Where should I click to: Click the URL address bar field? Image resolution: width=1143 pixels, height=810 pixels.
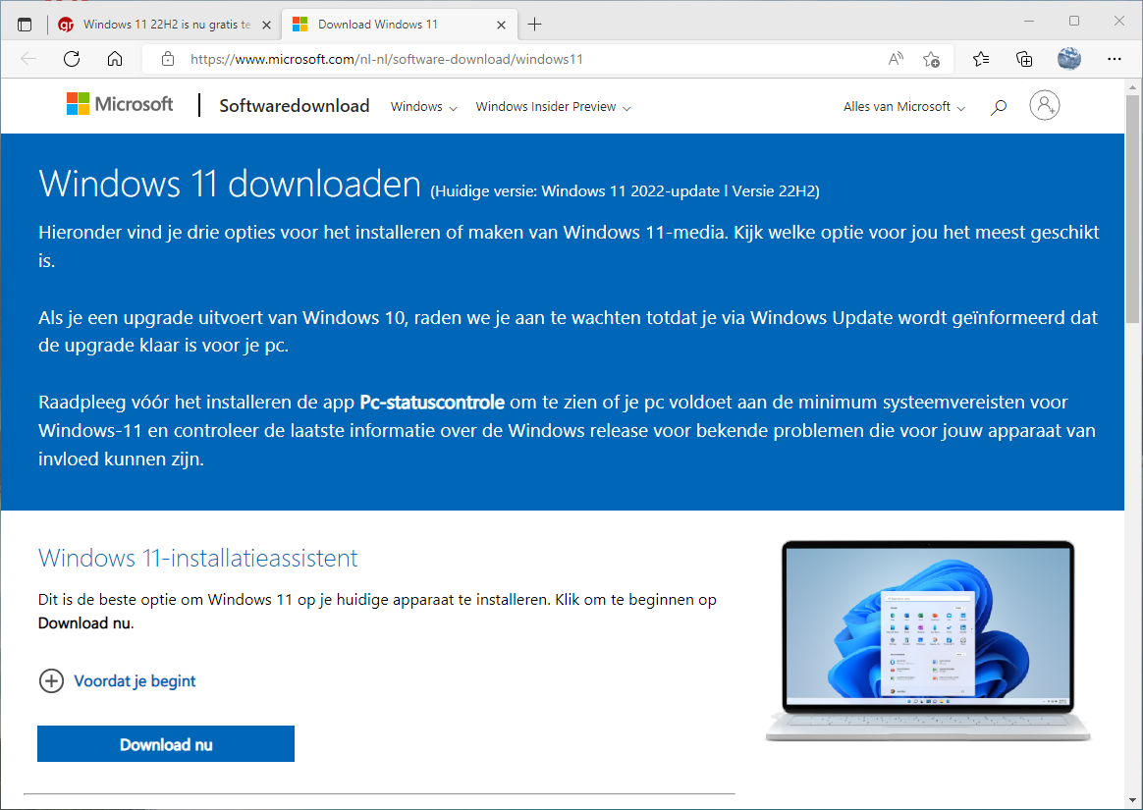tap(530, 59)
